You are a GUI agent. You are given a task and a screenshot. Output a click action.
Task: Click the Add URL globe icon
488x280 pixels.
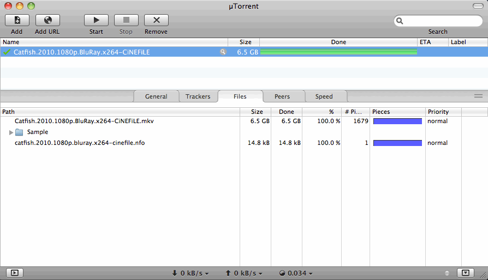click(47, 20)
